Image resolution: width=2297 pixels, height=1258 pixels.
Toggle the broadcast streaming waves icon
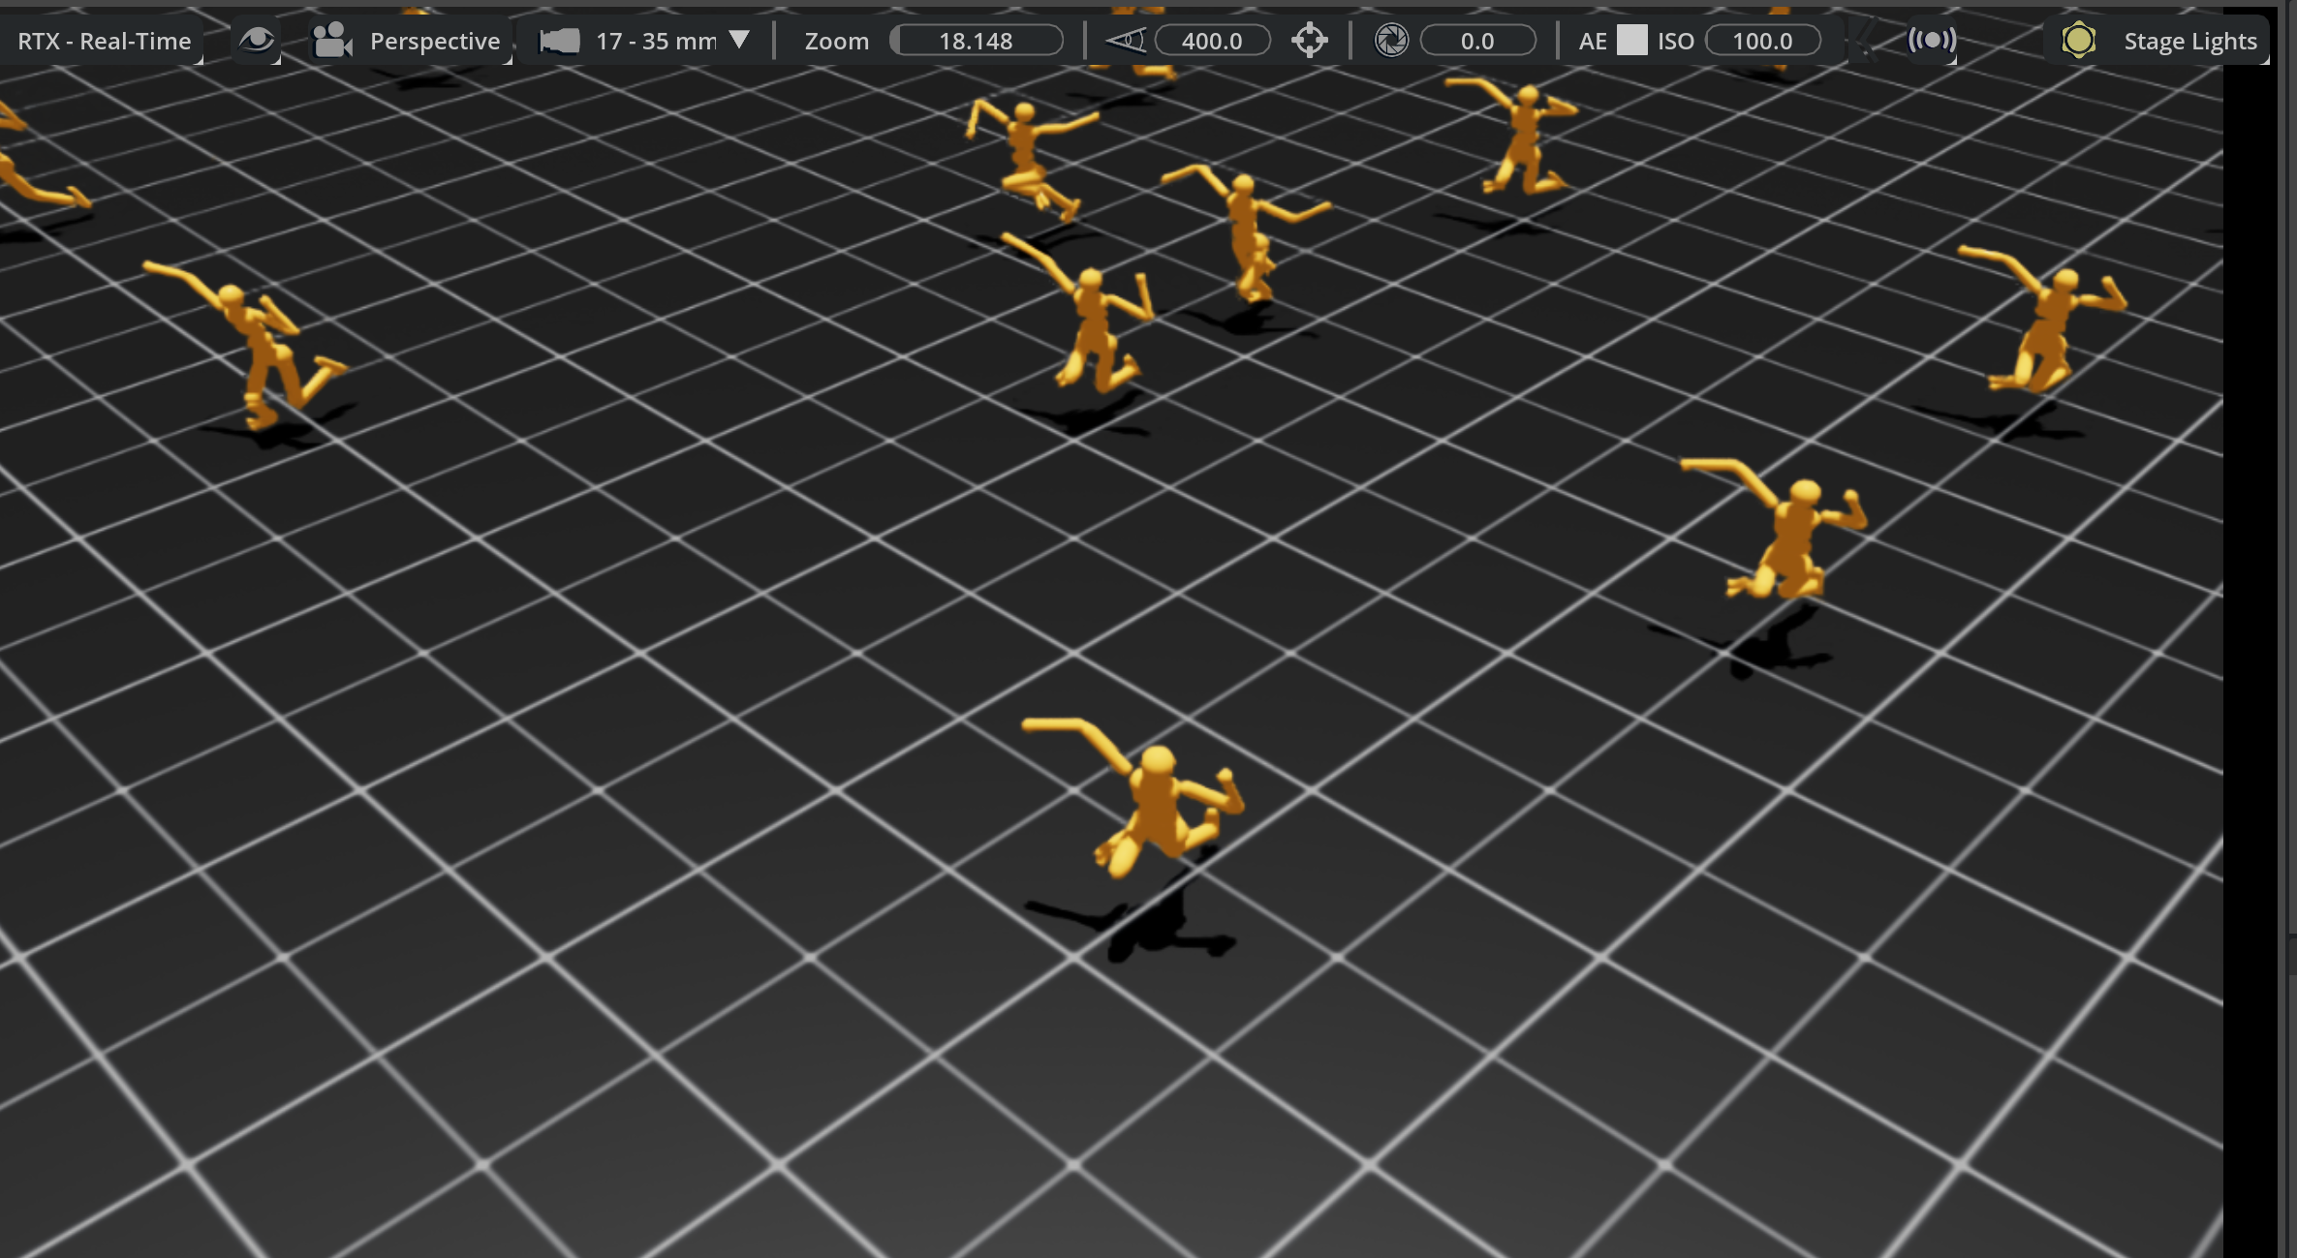[x=1931, y=41]
